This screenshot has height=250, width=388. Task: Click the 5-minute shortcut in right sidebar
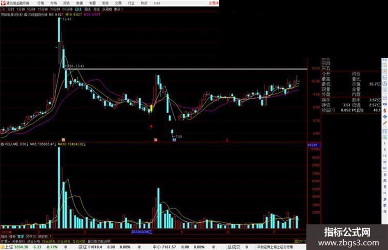[x=385, y=150]
